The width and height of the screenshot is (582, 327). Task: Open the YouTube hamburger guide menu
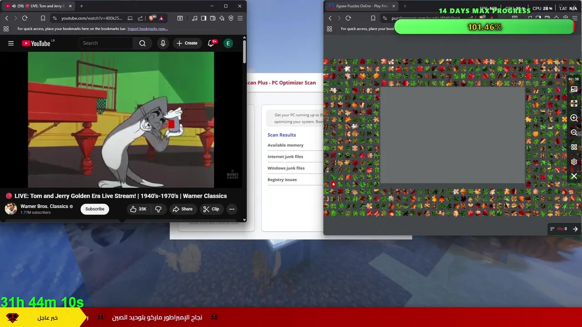(11, 43)
